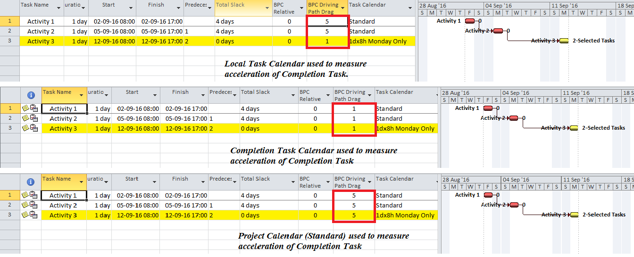Click the start date 02-09-16 08:00 in top grid
Viewport: 634px width, 257px height.
(114, 21)
